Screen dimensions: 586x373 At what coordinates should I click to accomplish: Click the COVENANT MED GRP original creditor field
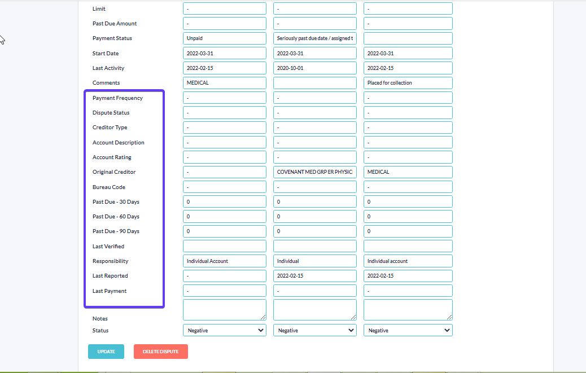click(x=314, y=172)
